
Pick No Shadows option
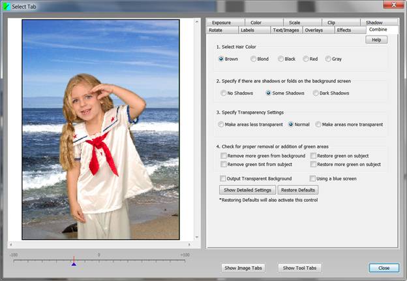tap(224, 93)
